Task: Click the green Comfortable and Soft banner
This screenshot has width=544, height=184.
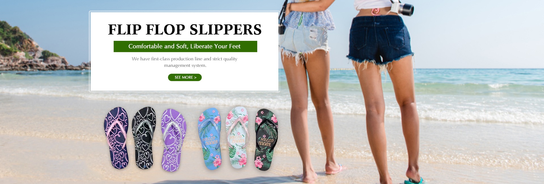Action: 185,46
